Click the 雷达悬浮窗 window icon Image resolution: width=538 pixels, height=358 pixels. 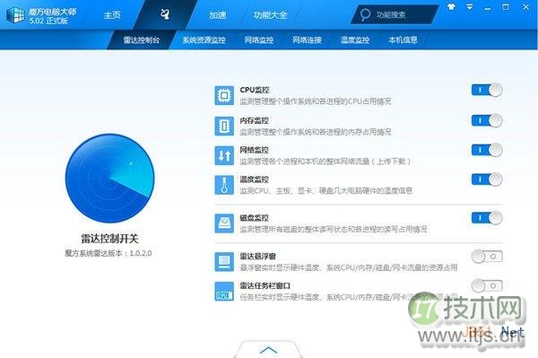tap(224, 262)
